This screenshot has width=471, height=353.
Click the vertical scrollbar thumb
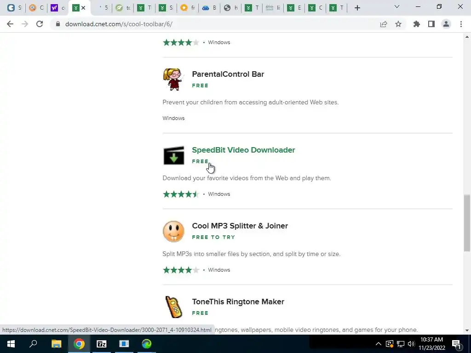coord(467,223)
